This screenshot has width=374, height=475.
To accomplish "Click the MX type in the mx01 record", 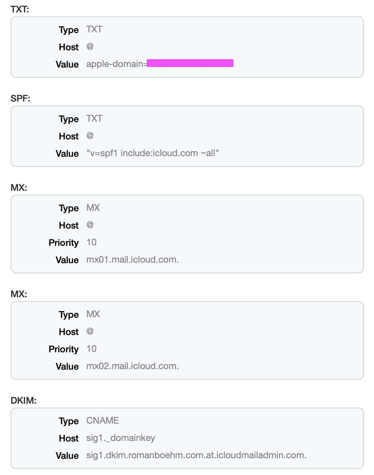I will (93, 208).
